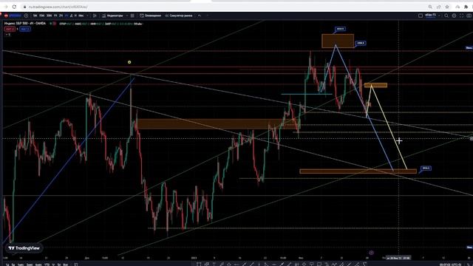
Task: Bookmark this page with the star icon
Action: pos(447,7)
